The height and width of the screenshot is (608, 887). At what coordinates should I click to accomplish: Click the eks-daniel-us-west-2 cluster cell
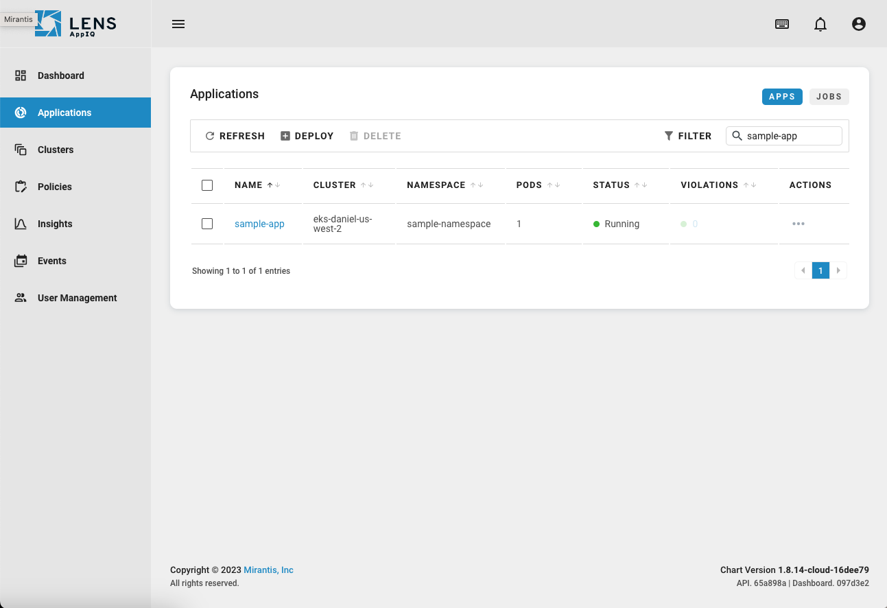pyautogui.click(x=343, y=224)
